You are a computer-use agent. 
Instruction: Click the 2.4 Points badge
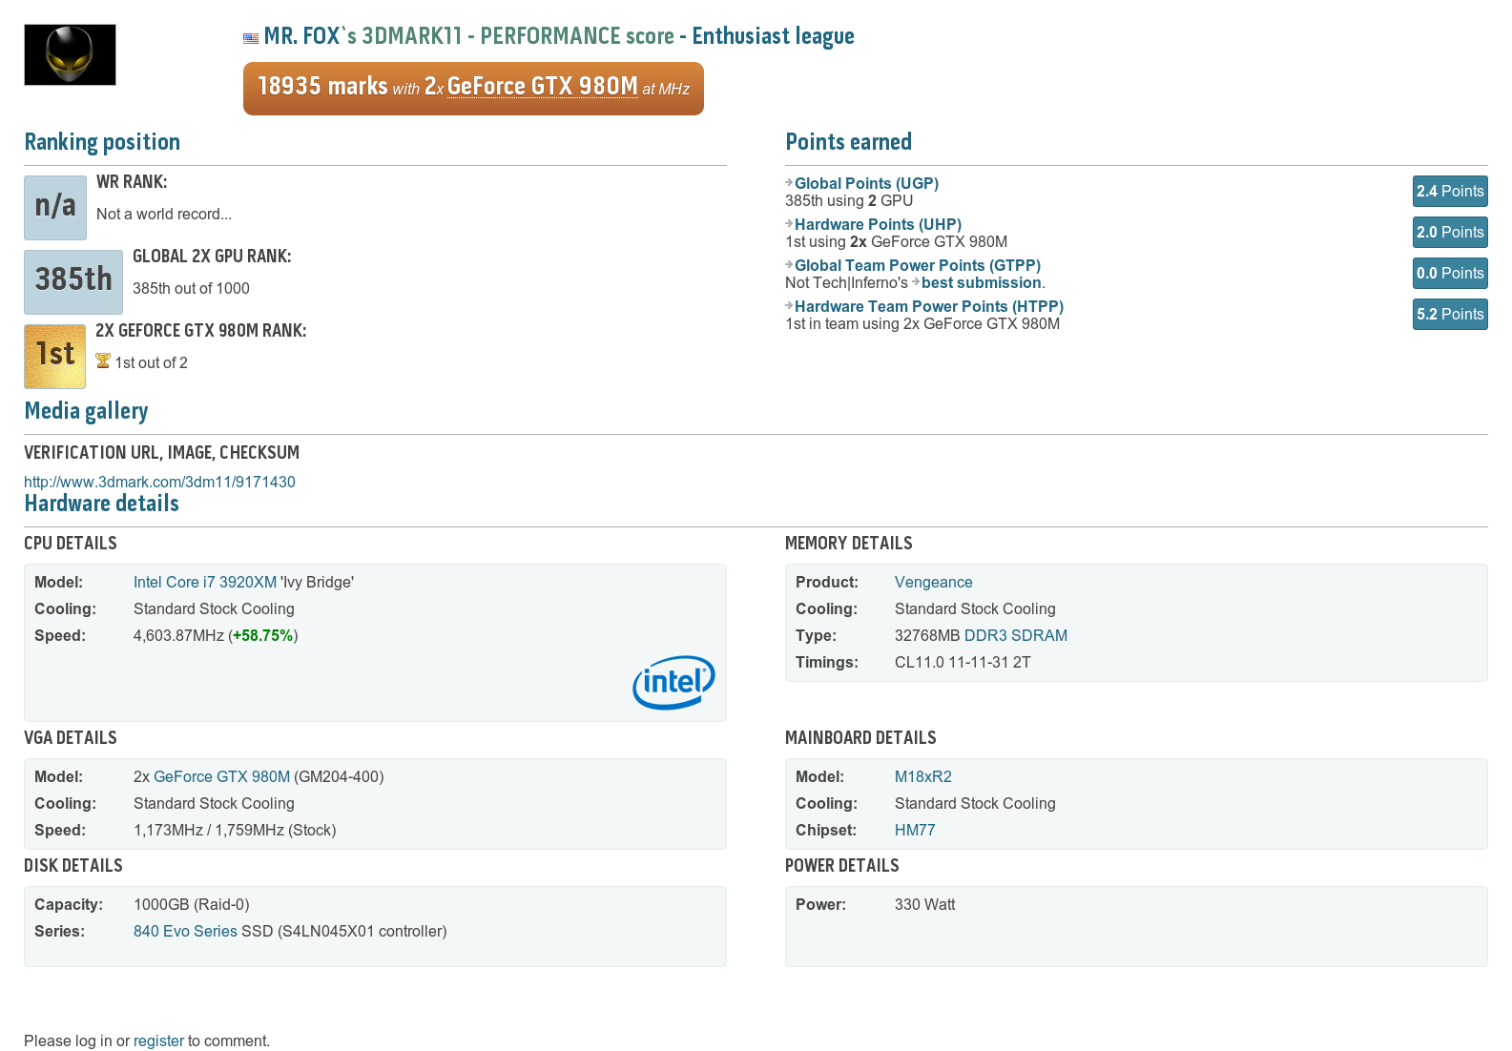click(x=1449, y=191)
